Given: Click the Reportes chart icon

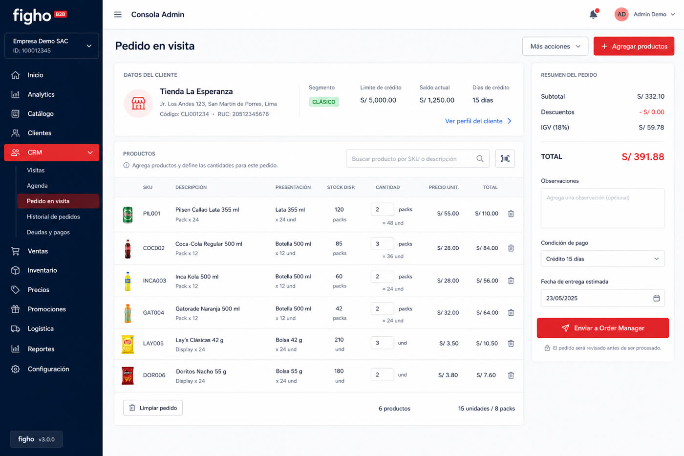Looking at the screenshot, I should point(16,349).
